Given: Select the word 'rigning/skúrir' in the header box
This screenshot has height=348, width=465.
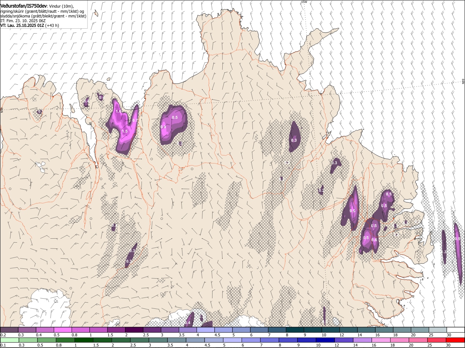Looking at the screenshot, I should point(12,11).
